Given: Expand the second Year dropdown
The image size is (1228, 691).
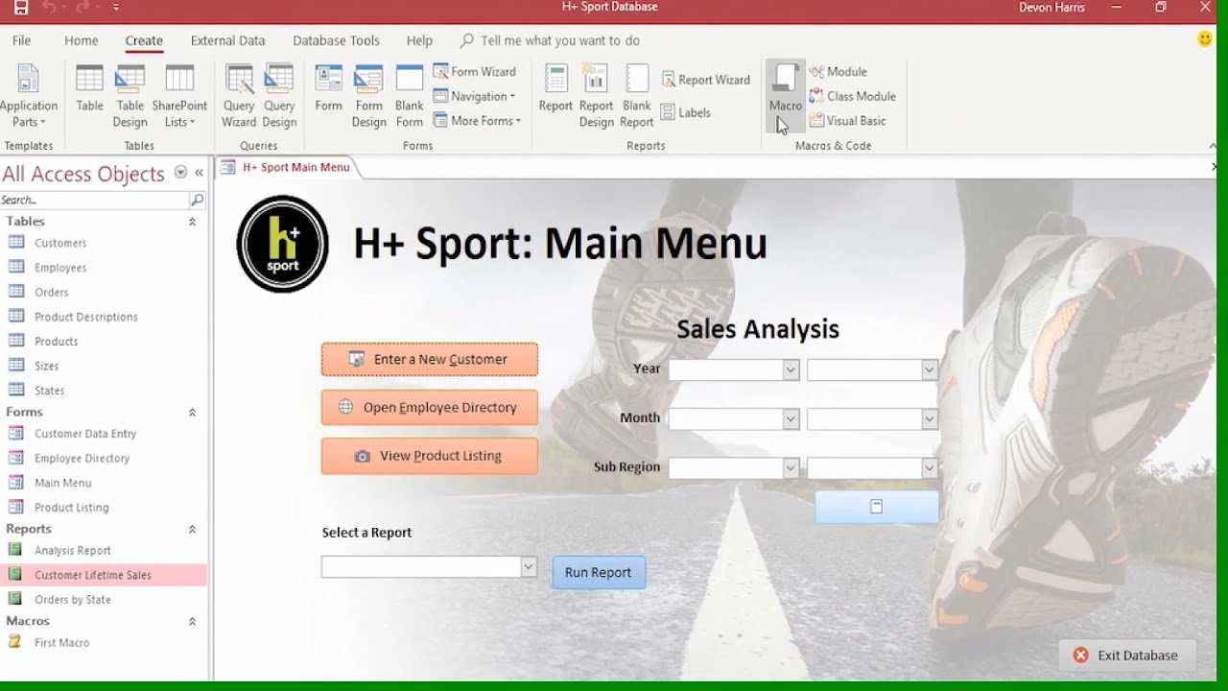Looking at the screenshot, I should click(x=929, y=369).
